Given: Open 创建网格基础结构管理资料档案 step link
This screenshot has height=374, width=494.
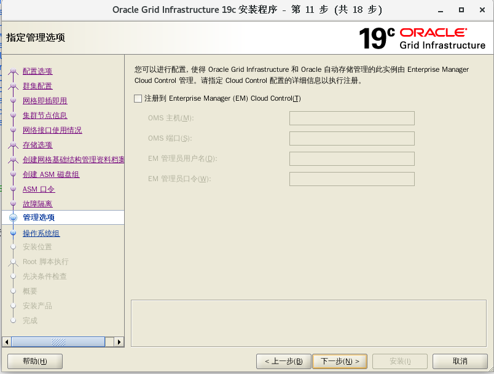Looking at the screenshot, I should point(73,160).
